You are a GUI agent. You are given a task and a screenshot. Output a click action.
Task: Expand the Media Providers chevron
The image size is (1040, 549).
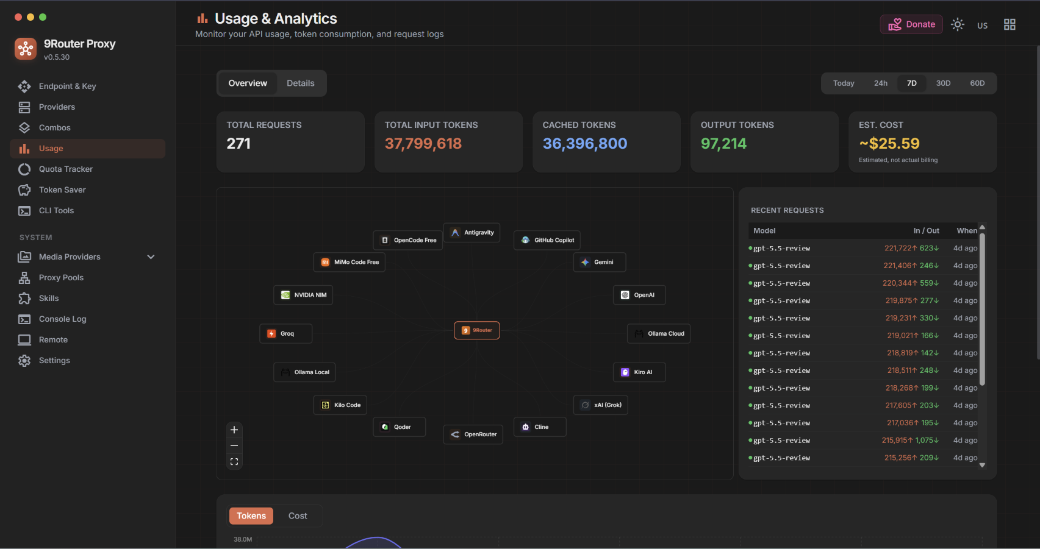click(151, 257)
